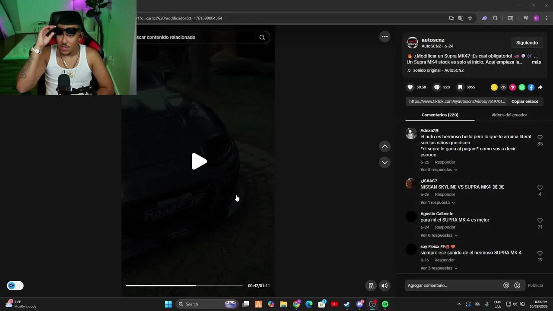Expand 'Ver 3 respuestas' replies
This screenshot has height=311, width=553.
tap(439, 268)
